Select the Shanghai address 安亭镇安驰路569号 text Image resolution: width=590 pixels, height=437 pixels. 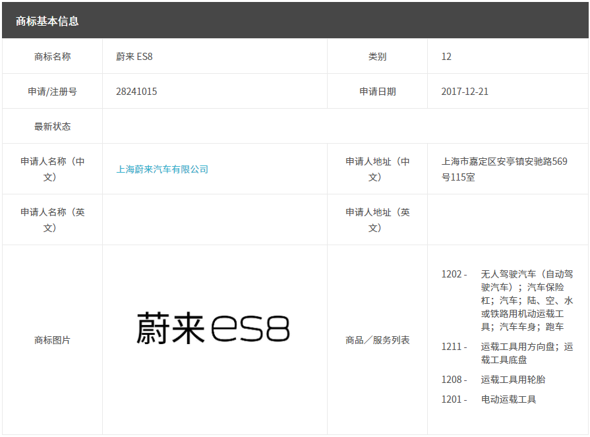(x=508, y=169)
